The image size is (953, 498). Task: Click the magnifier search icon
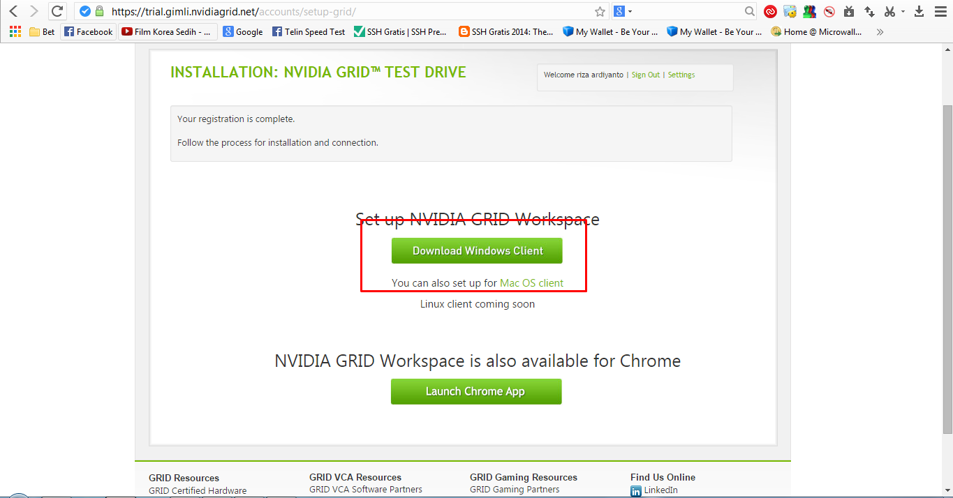pos(750,11)
